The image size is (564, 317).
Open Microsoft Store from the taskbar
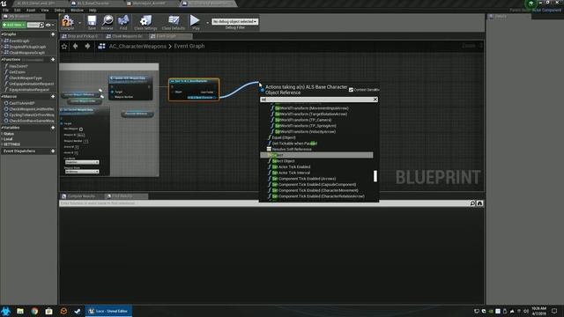click(x=49, y=311)
